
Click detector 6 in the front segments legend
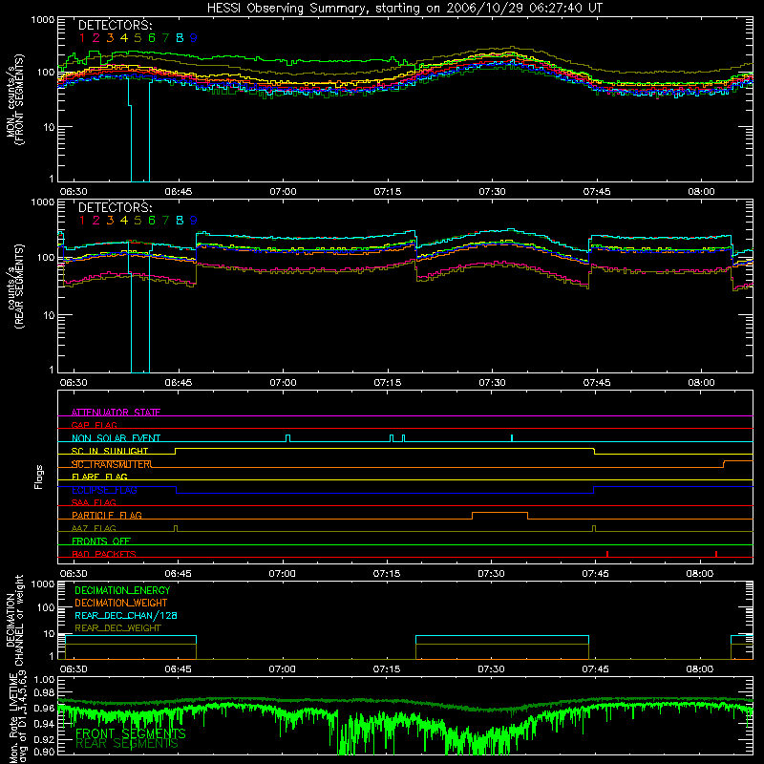(152, 37)
